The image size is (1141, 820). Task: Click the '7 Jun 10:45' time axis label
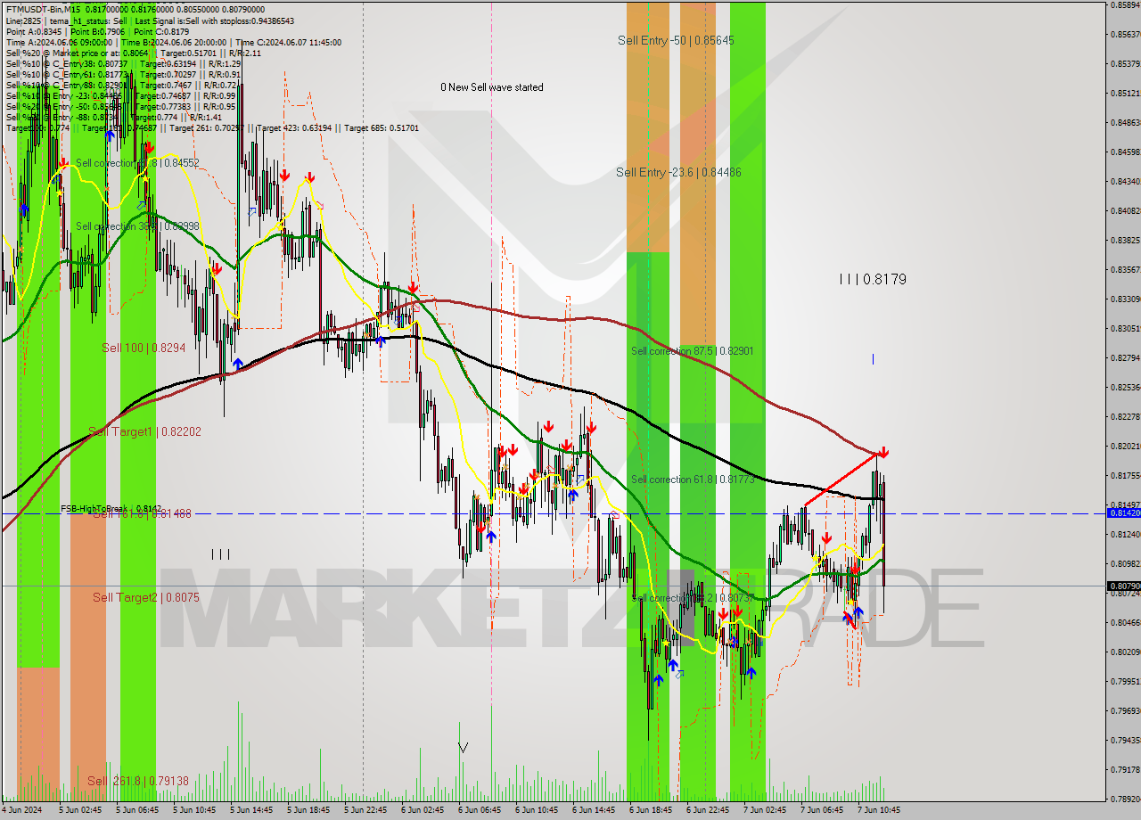point(880,810)
